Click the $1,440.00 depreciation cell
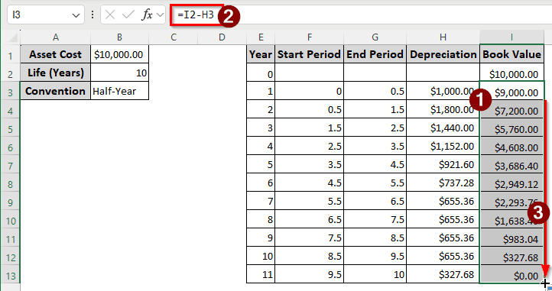 click(x=443, y=128)
